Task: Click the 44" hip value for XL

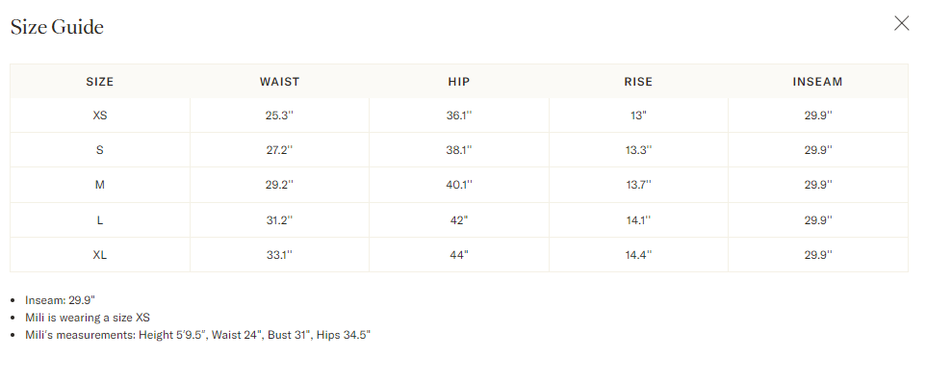Action: [459, 255]
